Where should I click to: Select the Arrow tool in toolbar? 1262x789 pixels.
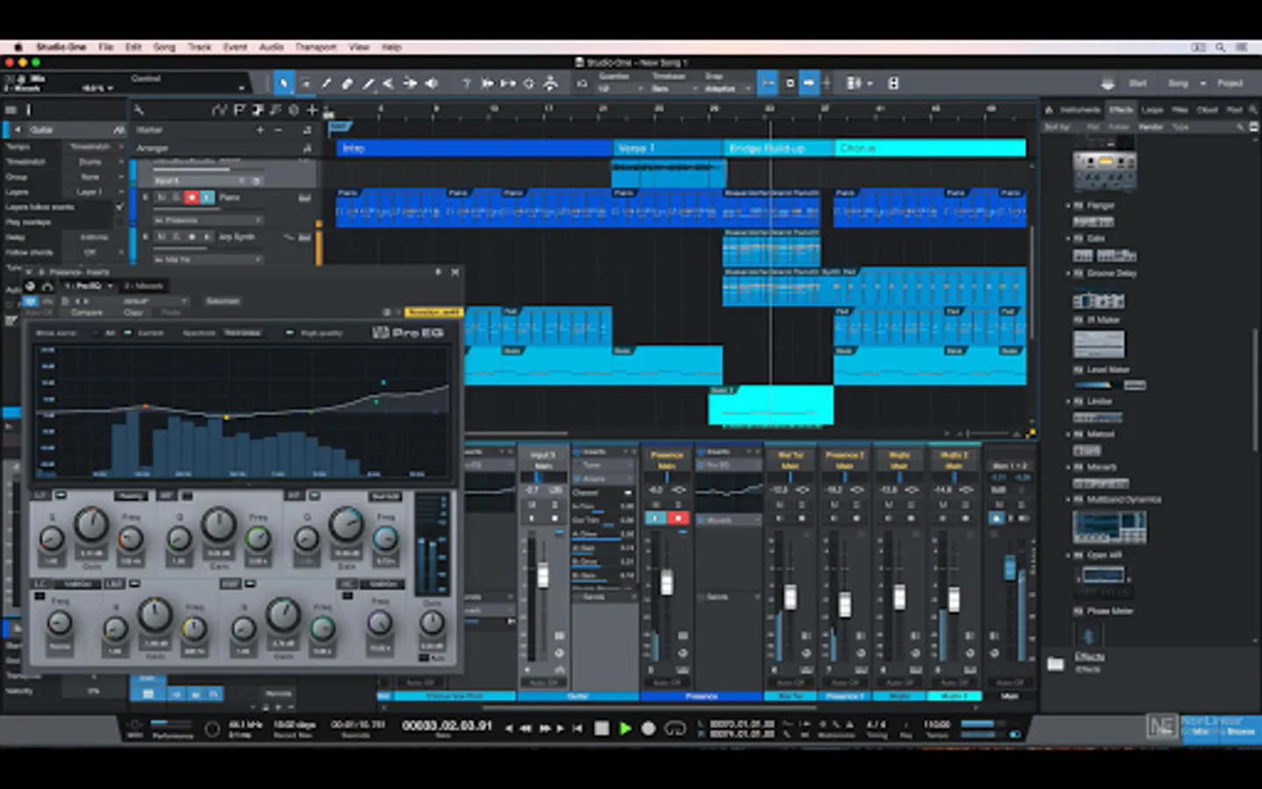[x=283, y=83]
